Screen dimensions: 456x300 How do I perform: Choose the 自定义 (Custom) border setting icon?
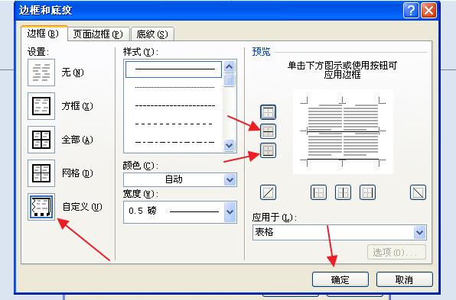click(41, 207)
